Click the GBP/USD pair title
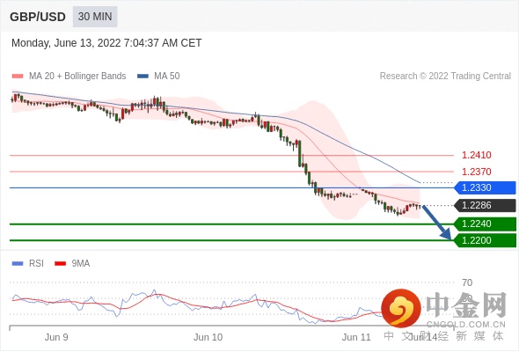Image resolution: width=519 pixels, height=352 pixels. coord(38,17)
